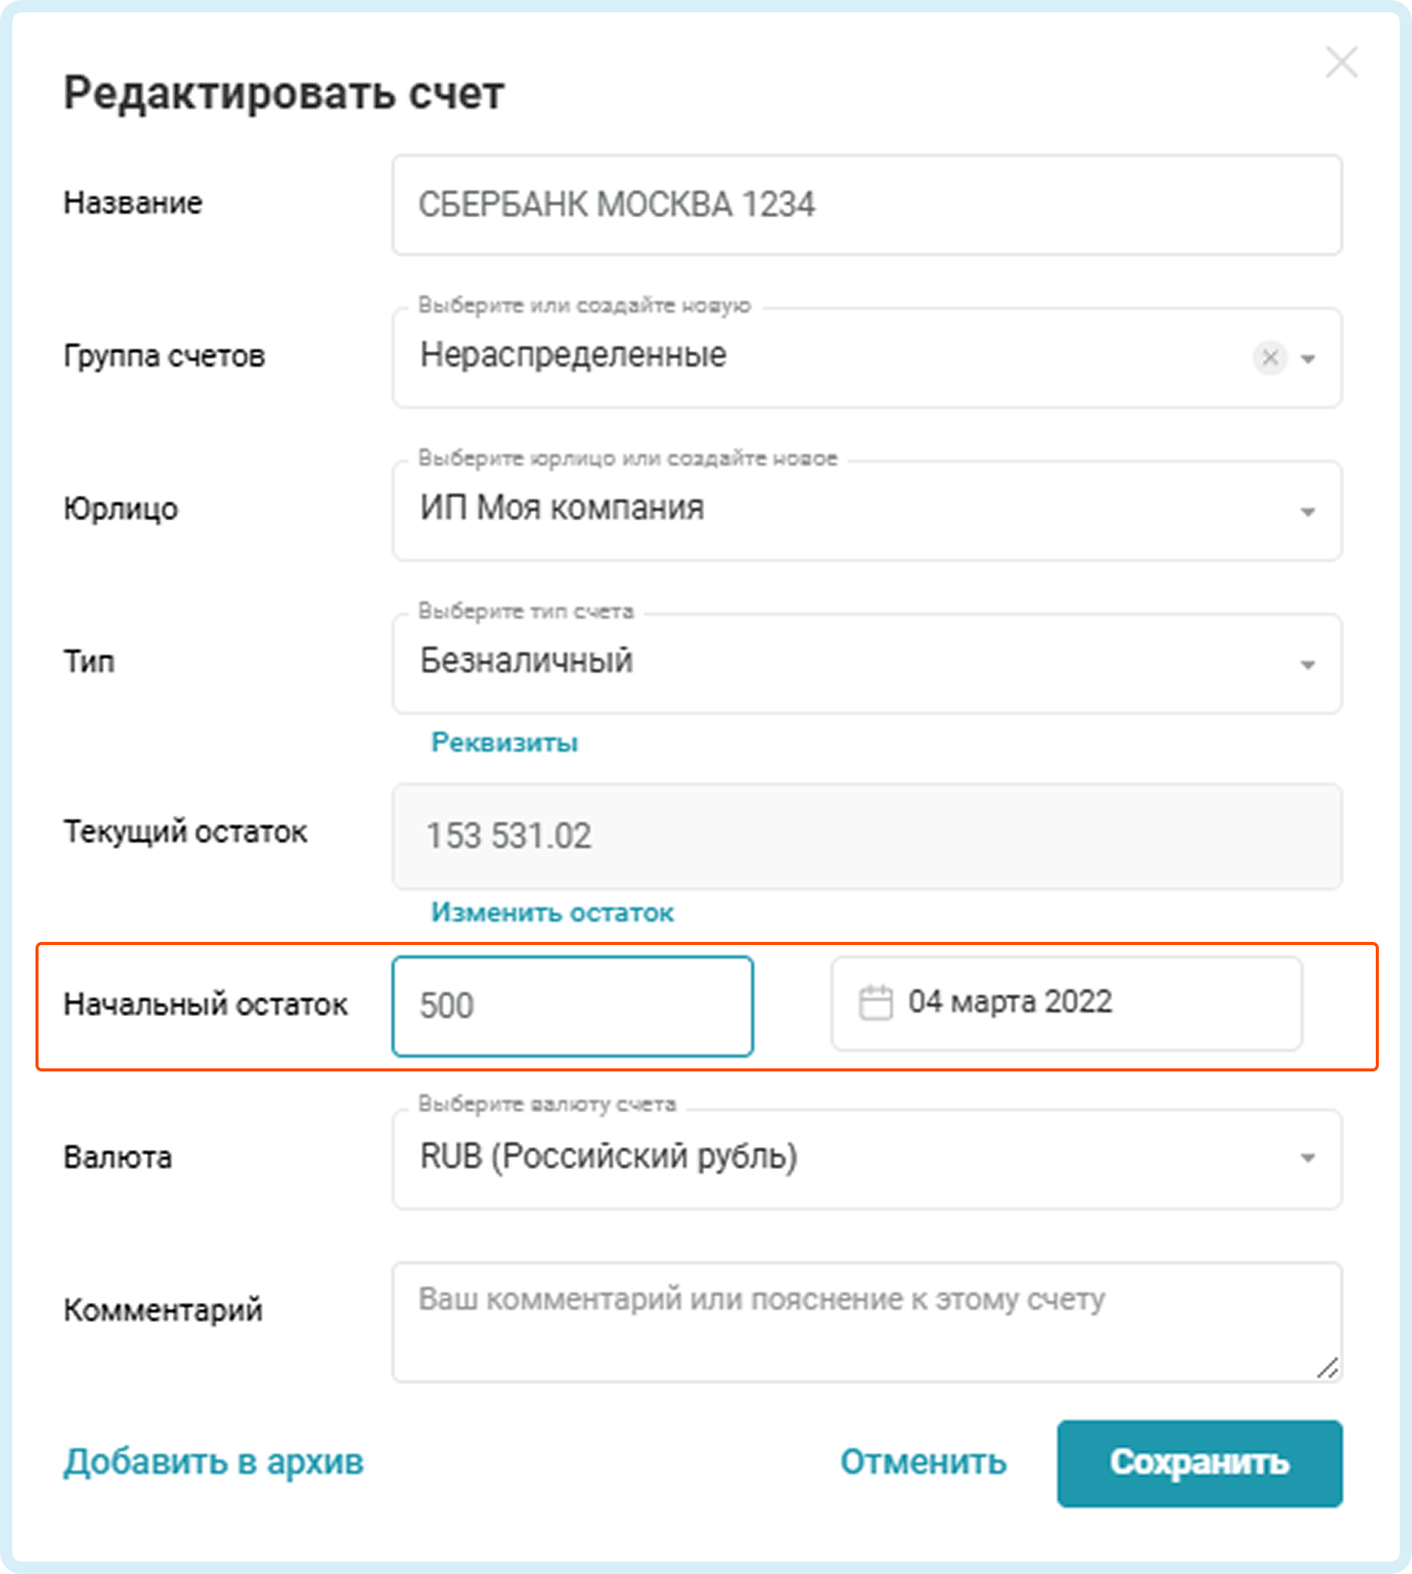Screen dimensions: 1412x1574
Task: Click the comment box resize handle
Action: tap(1327, 1368)
